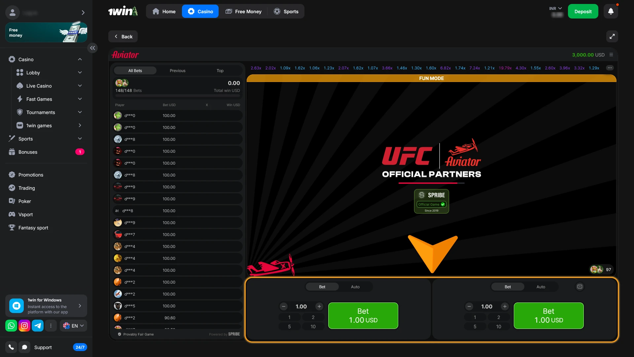This screenshot has width=634, height=357.
Task: Show full multiplier history with ellipsis button
Action: coord(610,68)
